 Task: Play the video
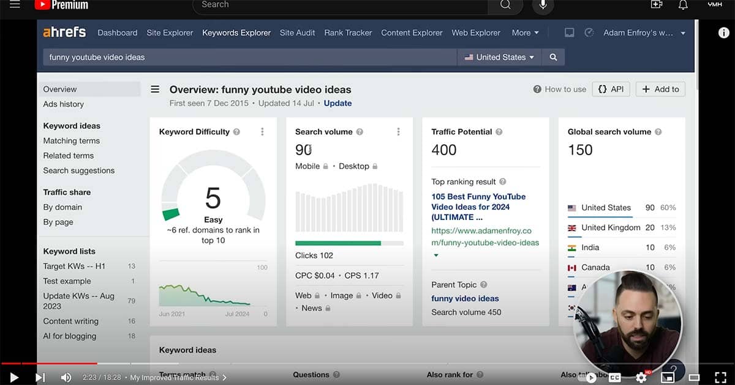point(14,378)
